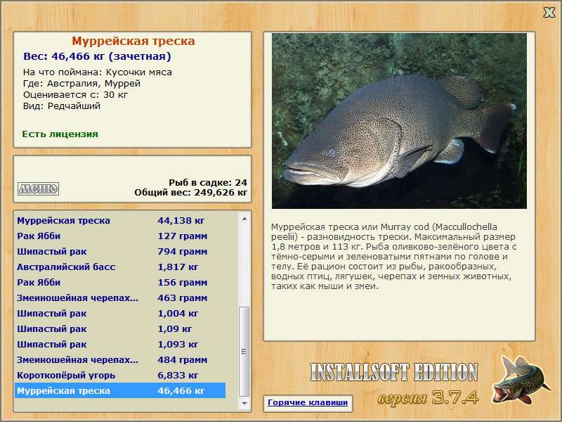
Task: Click the fish list scrollbar thumb
Action: 244,351
